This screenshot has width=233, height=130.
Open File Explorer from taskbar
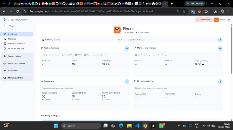pos(129,126)
